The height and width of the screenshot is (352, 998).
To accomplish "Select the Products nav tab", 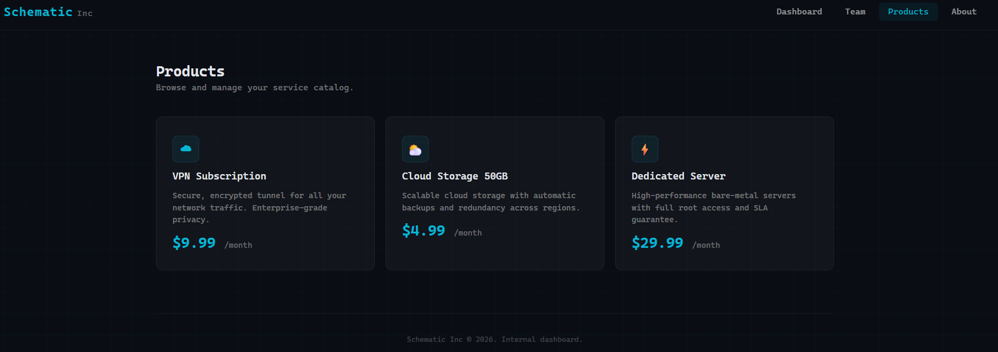I will (x=908, y=12).
